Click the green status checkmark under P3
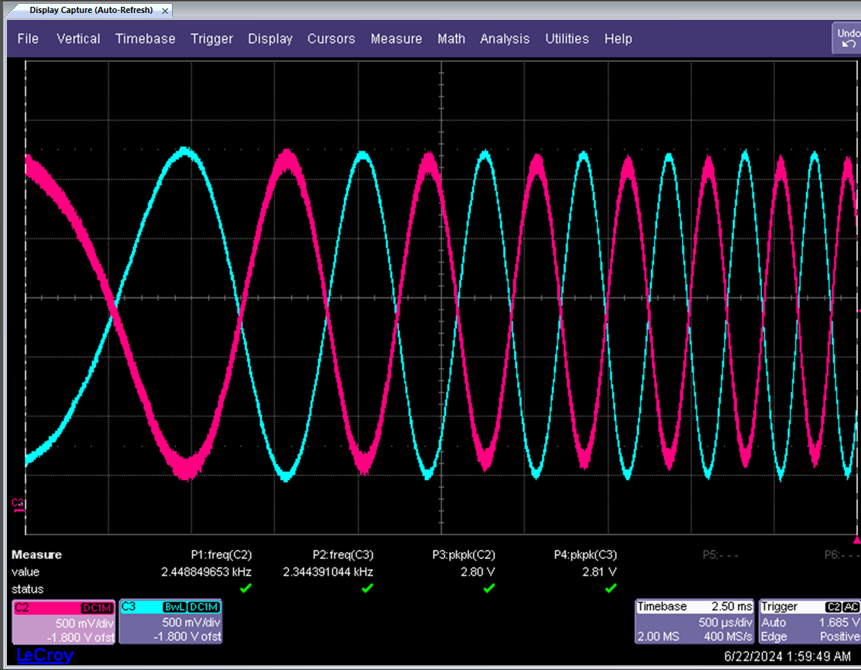Viewport: 861px width, 670px height. coord(489,589)
